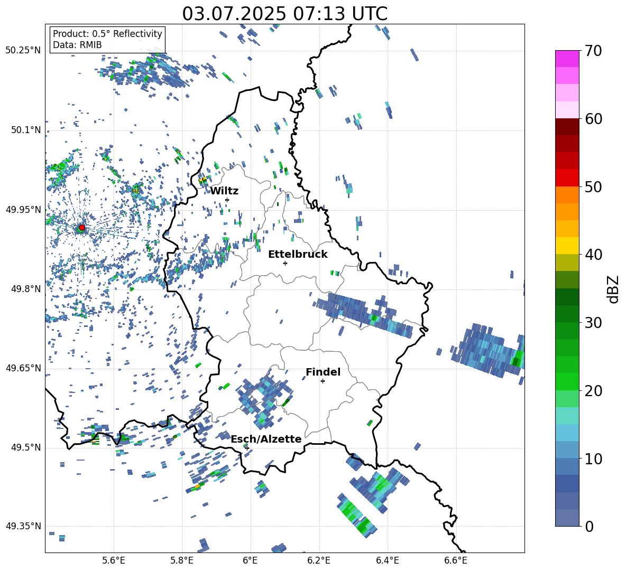This screenshot has width=626, height=571.
Task: Click the Wiltz city label
Action: click(x=224, y=191)
